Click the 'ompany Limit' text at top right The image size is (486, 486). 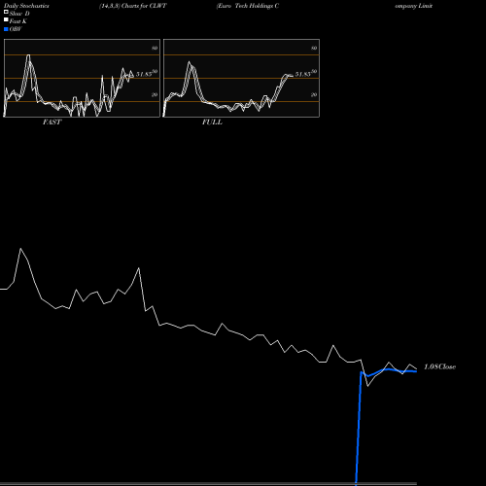tap(413, 6)
